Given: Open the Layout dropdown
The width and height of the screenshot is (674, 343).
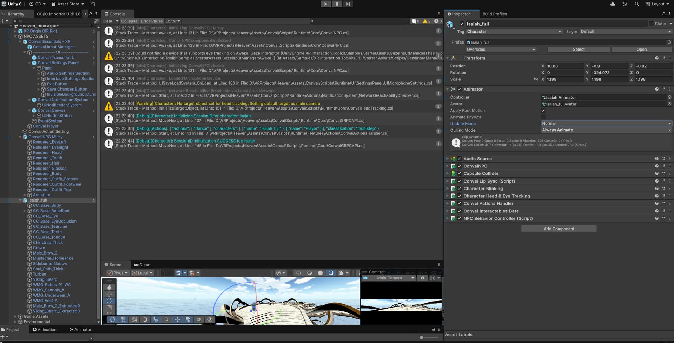Looking at the screenshot, I should (657, 4).
